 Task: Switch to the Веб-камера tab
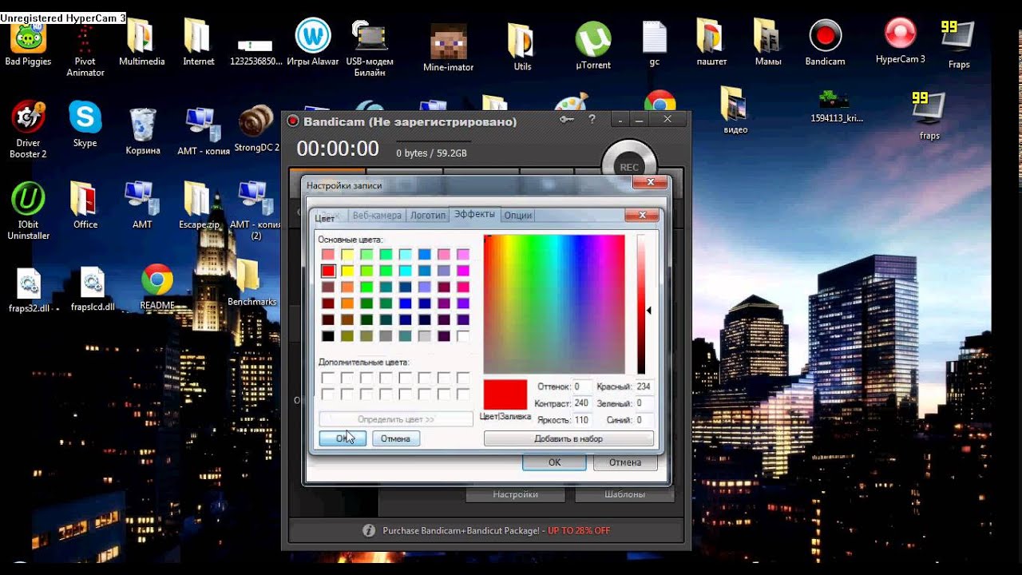pyautogui.click(x=377, y=215)
